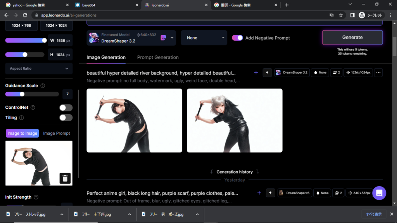Select the Image Prompt tab

[57, 133]
